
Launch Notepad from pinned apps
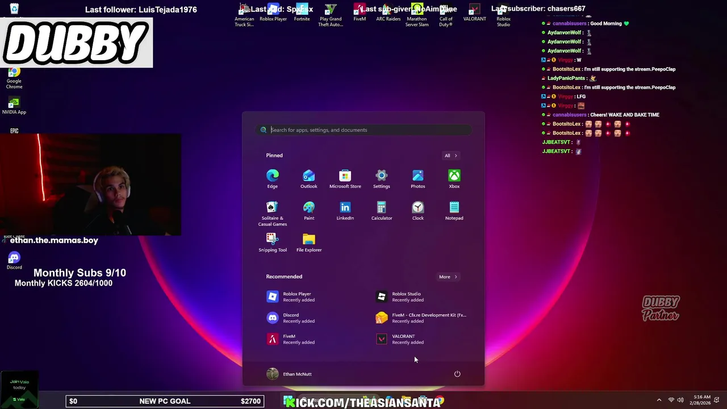[x=454, y=211]
